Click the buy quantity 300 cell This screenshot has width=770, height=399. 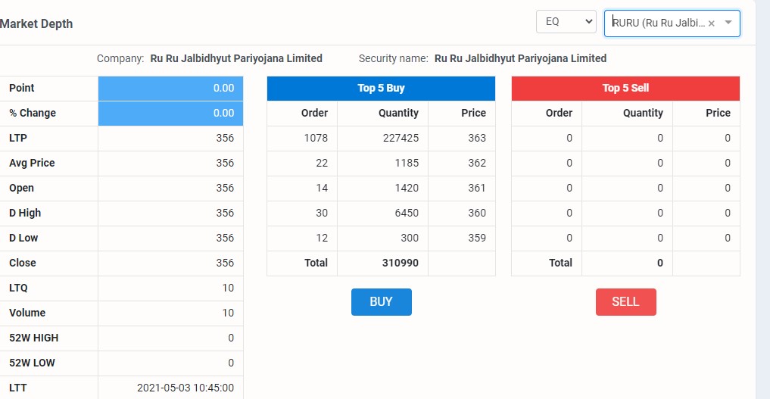382,238
